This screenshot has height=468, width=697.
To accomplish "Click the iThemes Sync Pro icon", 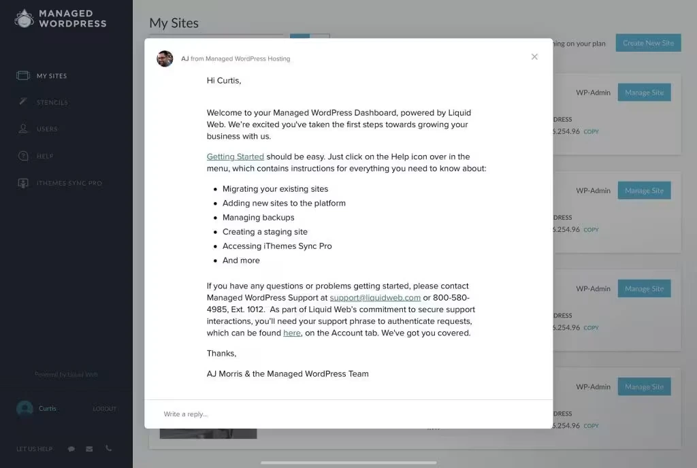I will point(23,183).
